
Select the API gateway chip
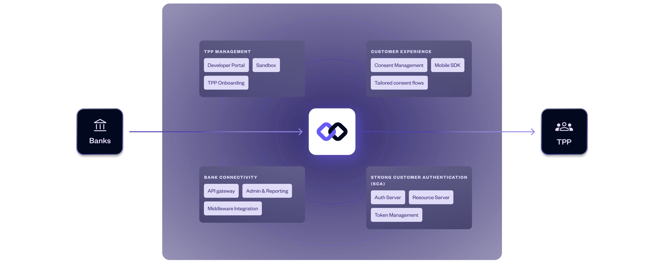pyautogui.click(x=221, y=191)
